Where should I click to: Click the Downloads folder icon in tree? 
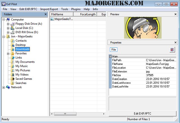pyautogui.click(x=13, y=49)
